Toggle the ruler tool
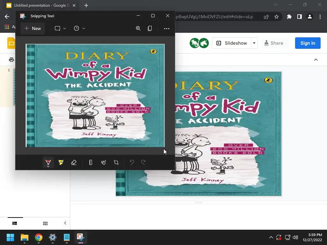The width and height of the screenshot is (327, 245). (x=90, y=162)
